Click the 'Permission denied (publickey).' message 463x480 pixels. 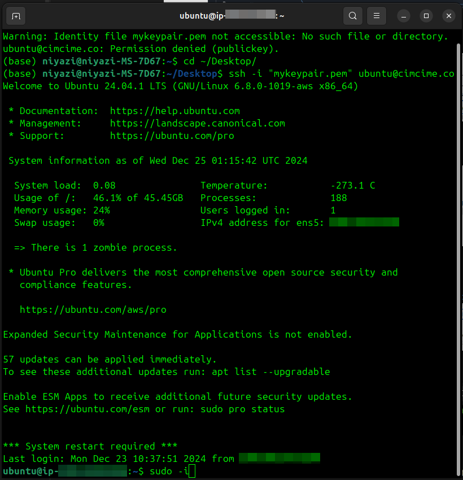click(x=195, y=49)
